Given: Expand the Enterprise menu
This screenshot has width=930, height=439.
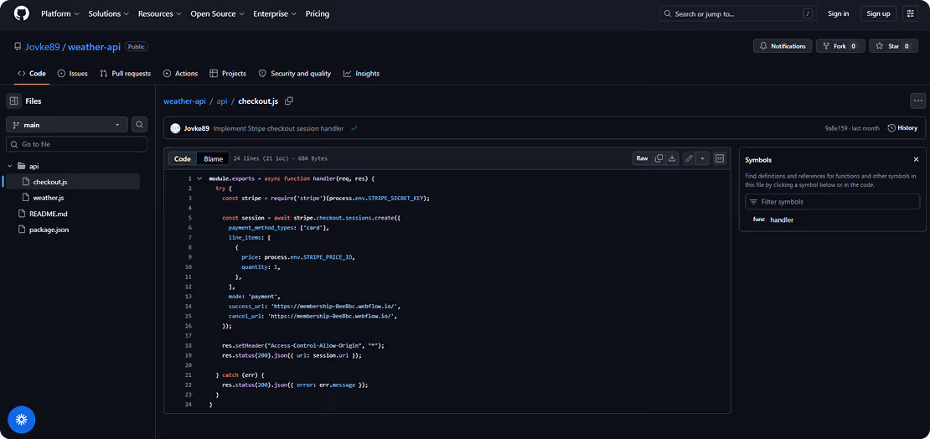Looking at the screenshot, I should coord(275,13).
